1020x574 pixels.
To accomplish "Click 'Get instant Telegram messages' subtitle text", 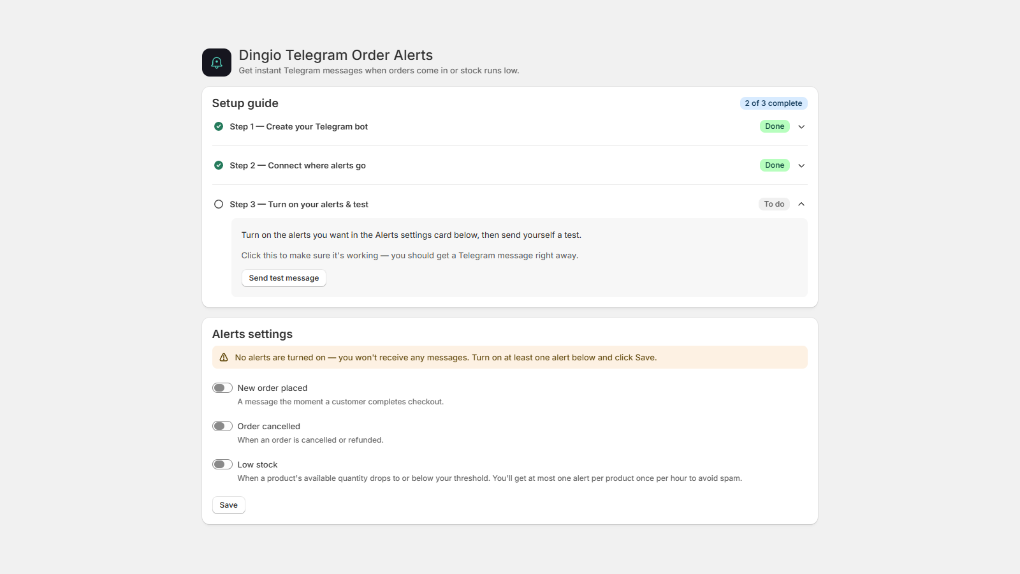I will coord(379,71).
